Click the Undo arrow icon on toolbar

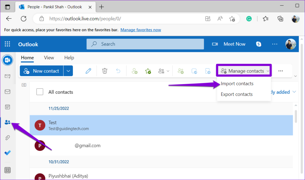pos(118,71)
